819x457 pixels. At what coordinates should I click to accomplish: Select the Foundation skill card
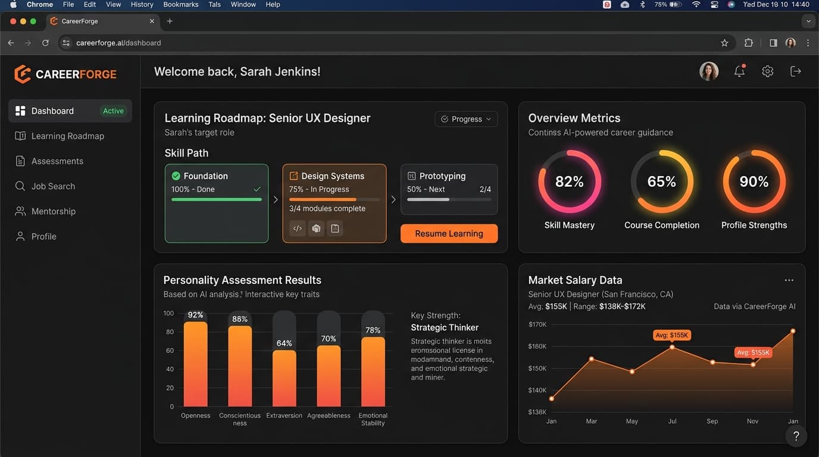(217, 204)
